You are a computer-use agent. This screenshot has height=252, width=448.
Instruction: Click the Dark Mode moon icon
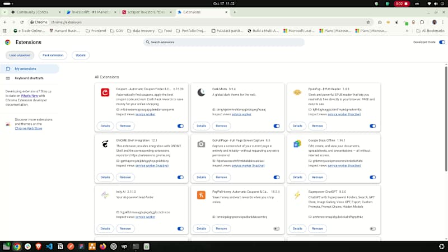pos(201,92)
